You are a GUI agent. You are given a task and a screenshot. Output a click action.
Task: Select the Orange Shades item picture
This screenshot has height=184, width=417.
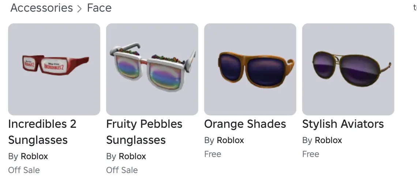point(250,69)
